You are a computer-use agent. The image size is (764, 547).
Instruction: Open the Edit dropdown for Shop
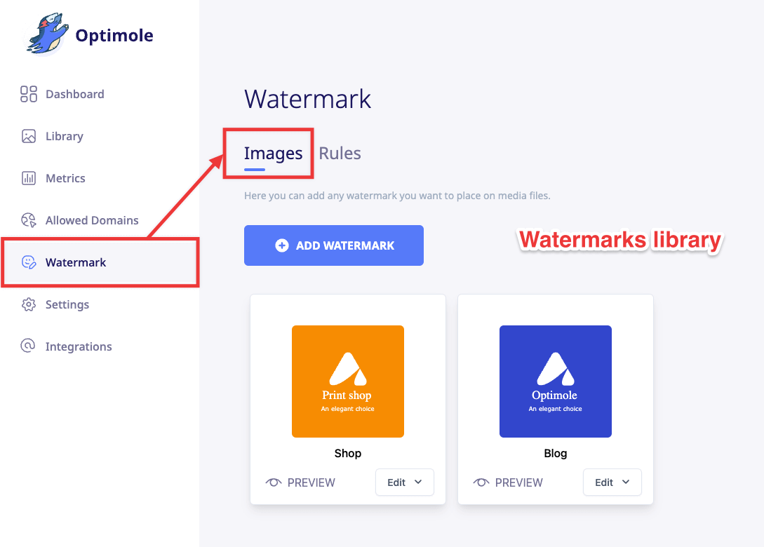click(405, 482)
